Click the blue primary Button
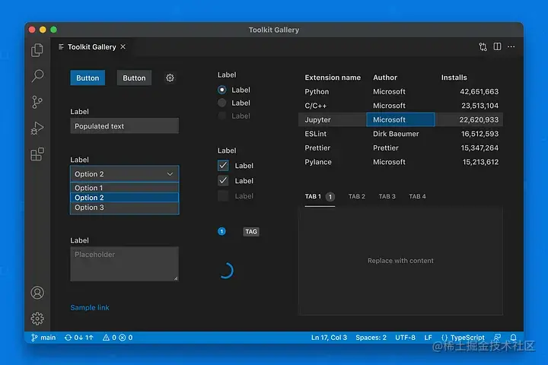This screenshot has width=548, height=365. click(88, 78)
